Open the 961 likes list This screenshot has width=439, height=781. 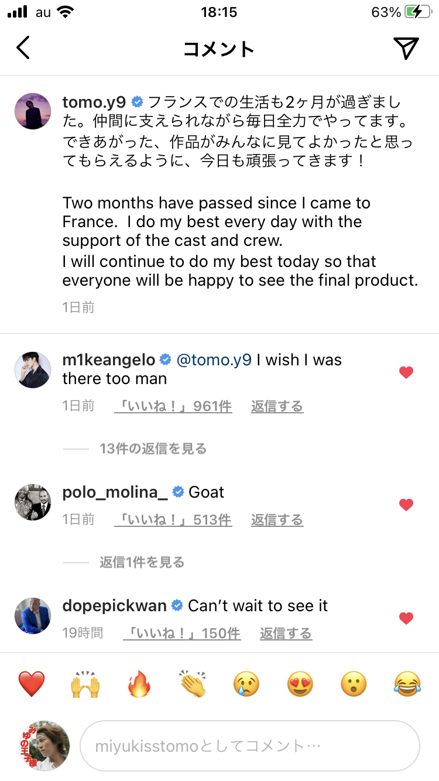coord(173,406)
